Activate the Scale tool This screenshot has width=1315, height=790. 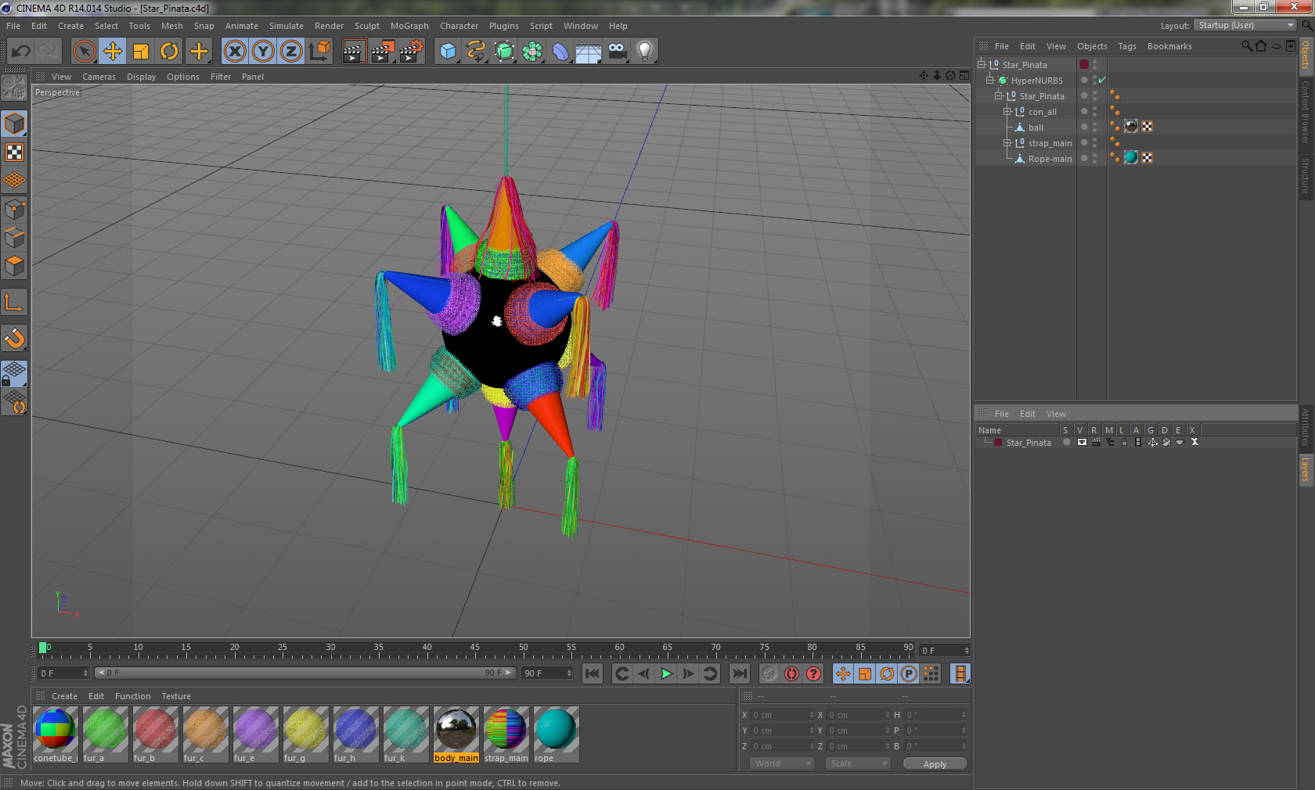click(x=141, y=52)
